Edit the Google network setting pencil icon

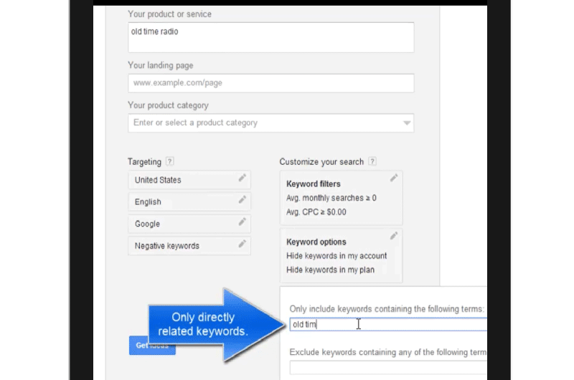pos(242,222)
